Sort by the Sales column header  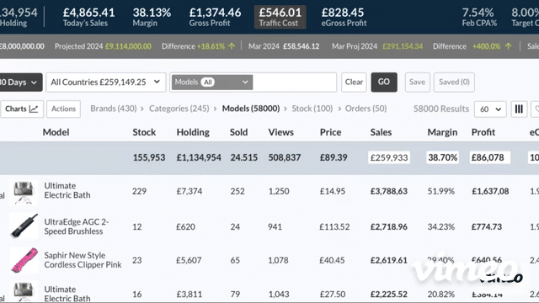pyautogui.click(x=381, y=132)
